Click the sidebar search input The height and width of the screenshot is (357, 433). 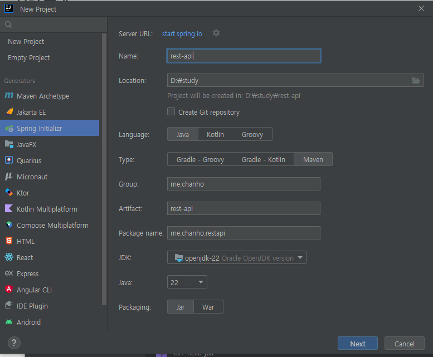coord(53,25)
